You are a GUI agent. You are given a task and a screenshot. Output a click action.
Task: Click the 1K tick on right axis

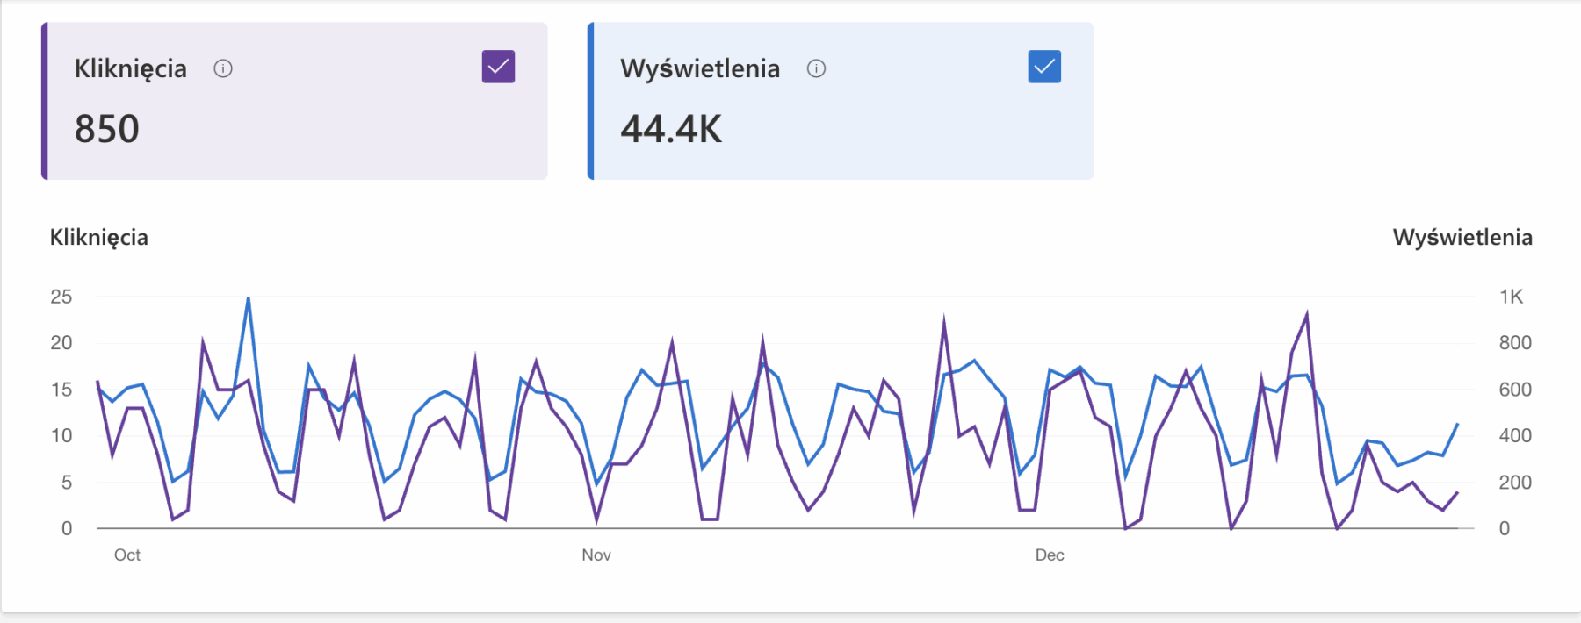[1511, 297]
